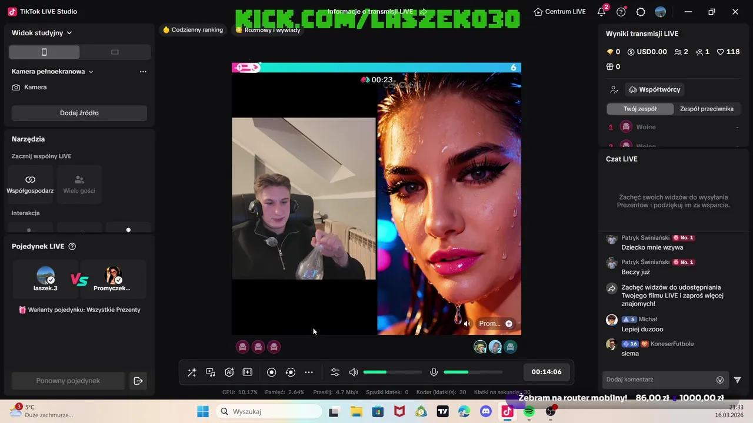Open Rozmowy i wywiady tag
The height and width of the screenshot is (423, 753).
268,30
